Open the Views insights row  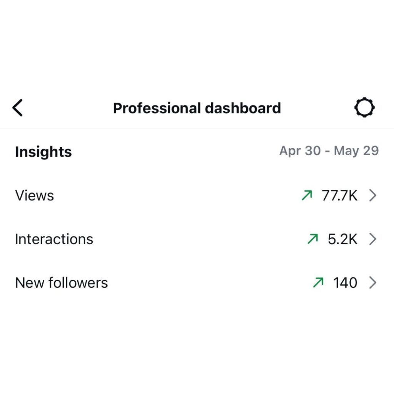click(192, 196)
